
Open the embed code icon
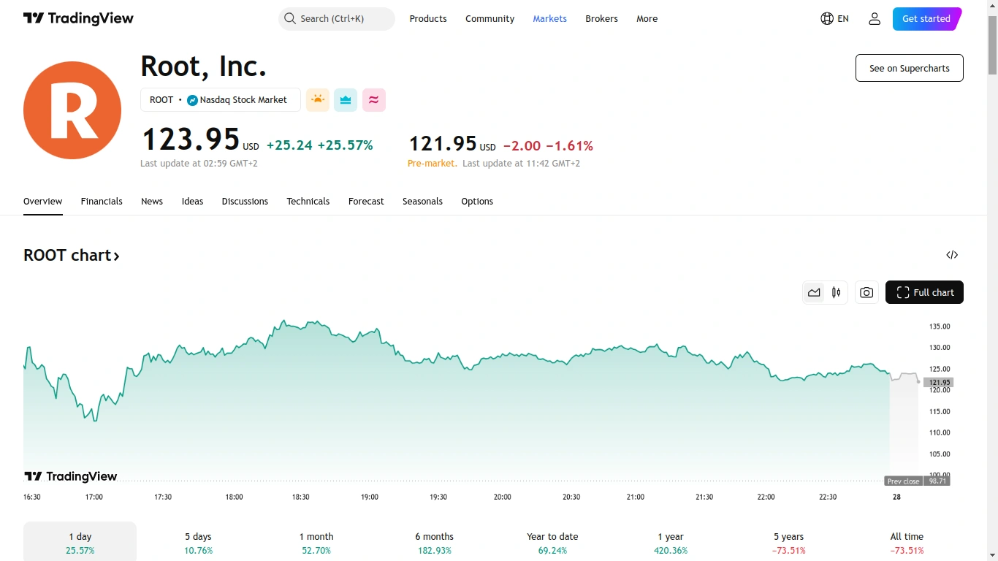(x=952, y=255)
